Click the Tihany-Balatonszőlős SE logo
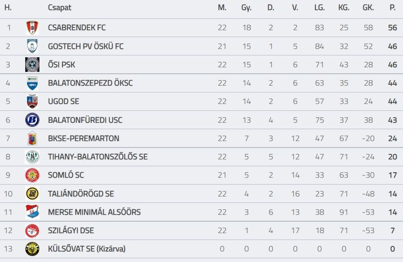 coord(32,157)
